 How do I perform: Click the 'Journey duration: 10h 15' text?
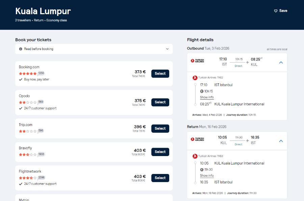coord(241,115)
